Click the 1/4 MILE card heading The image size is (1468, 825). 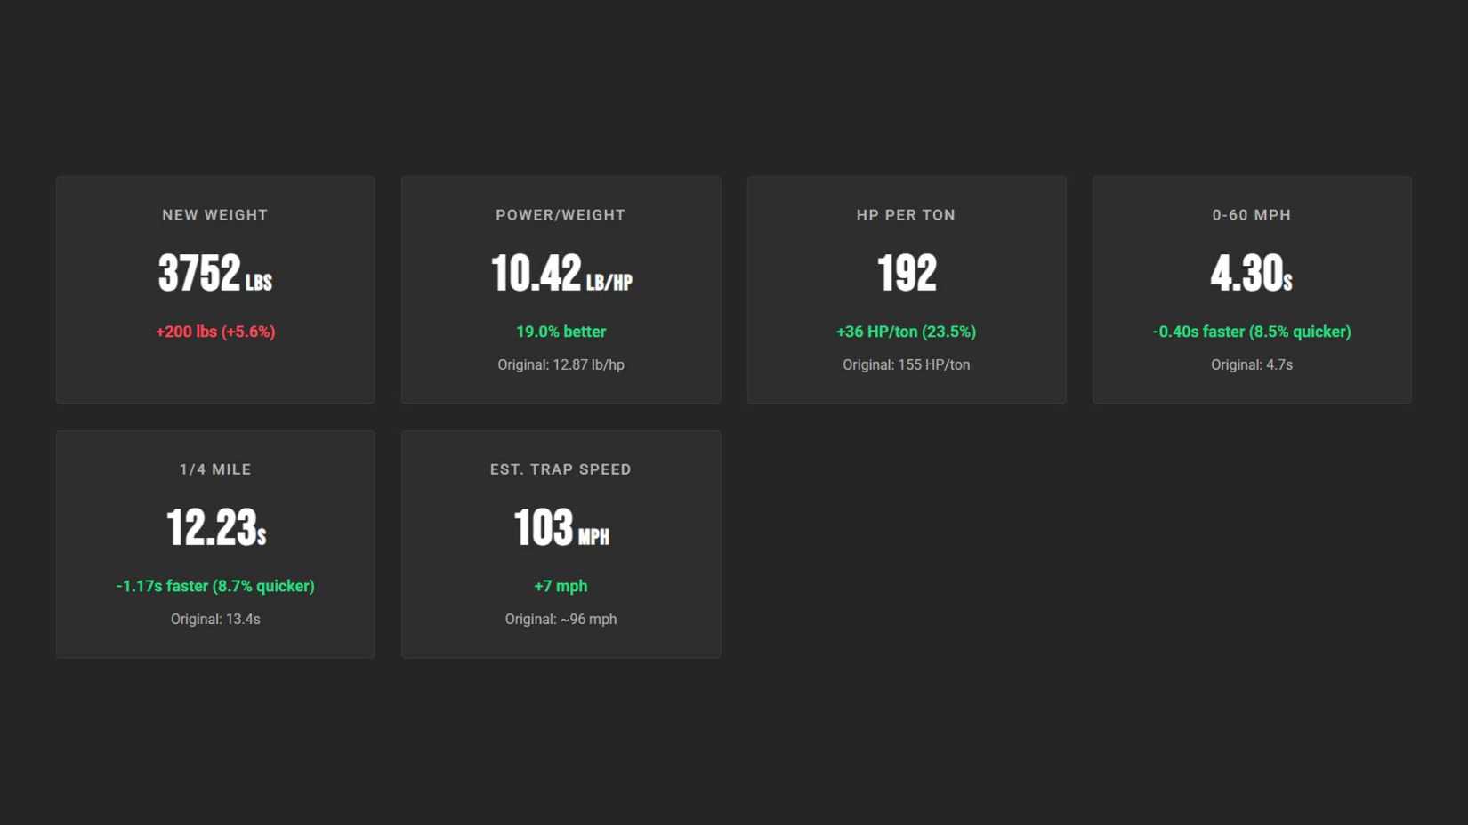click(x=214, y=469)
